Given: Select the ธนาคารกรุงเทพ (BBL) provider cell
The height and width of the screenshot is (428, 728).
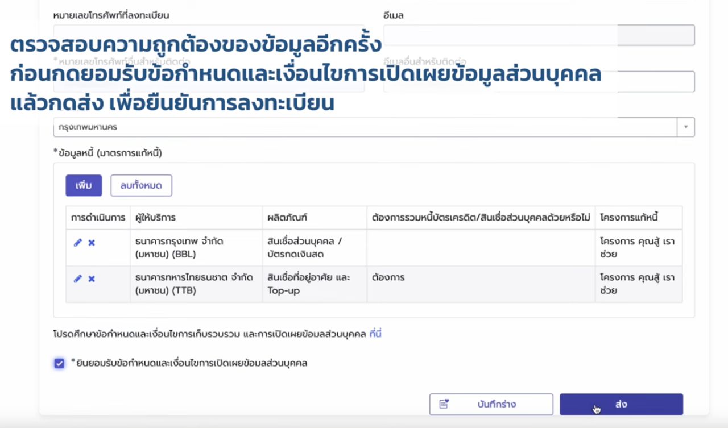Looking at the screenshot, I should pyautogui.click(x=196, y=248).
